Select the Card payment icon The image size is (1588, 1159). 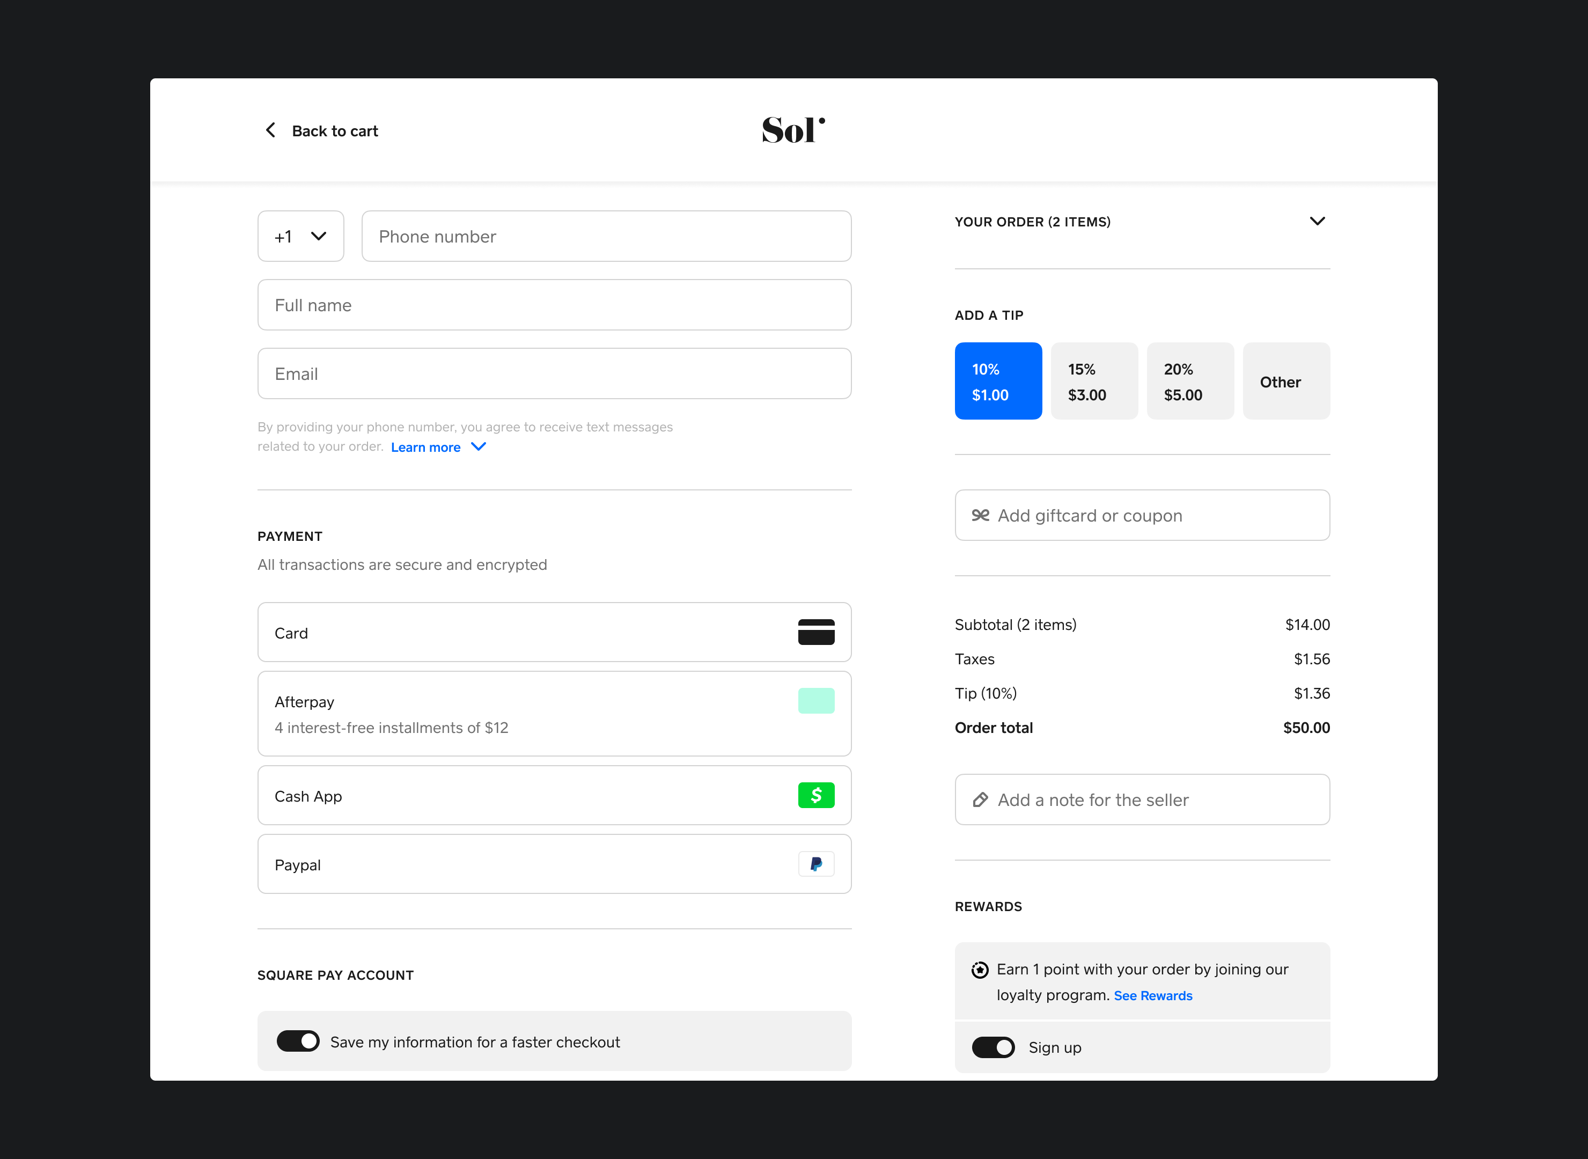click(x=817, y=632)
